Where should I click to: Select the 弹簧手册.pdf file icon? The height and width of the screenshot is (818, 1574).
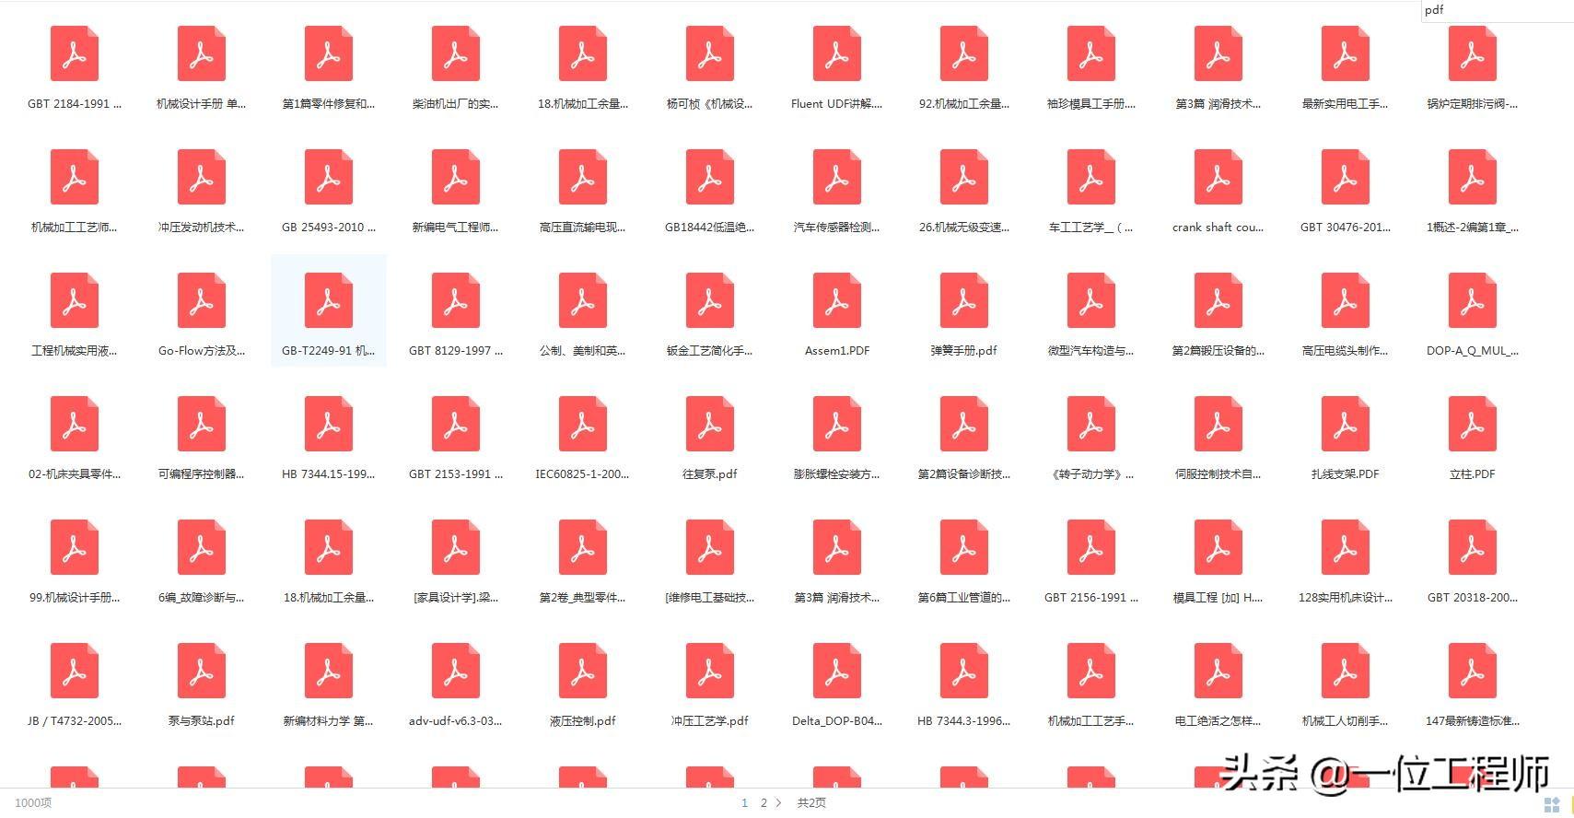click(x=963, y=301)
